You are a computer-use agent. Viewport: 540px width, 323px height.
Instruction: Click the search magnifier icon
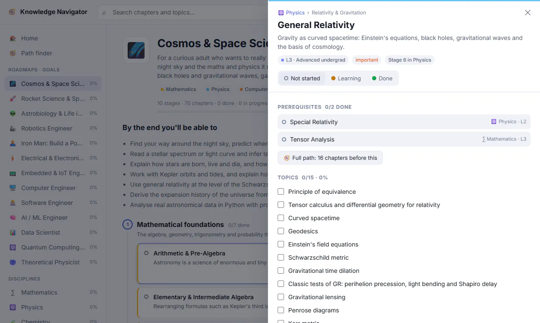[104, 13]
